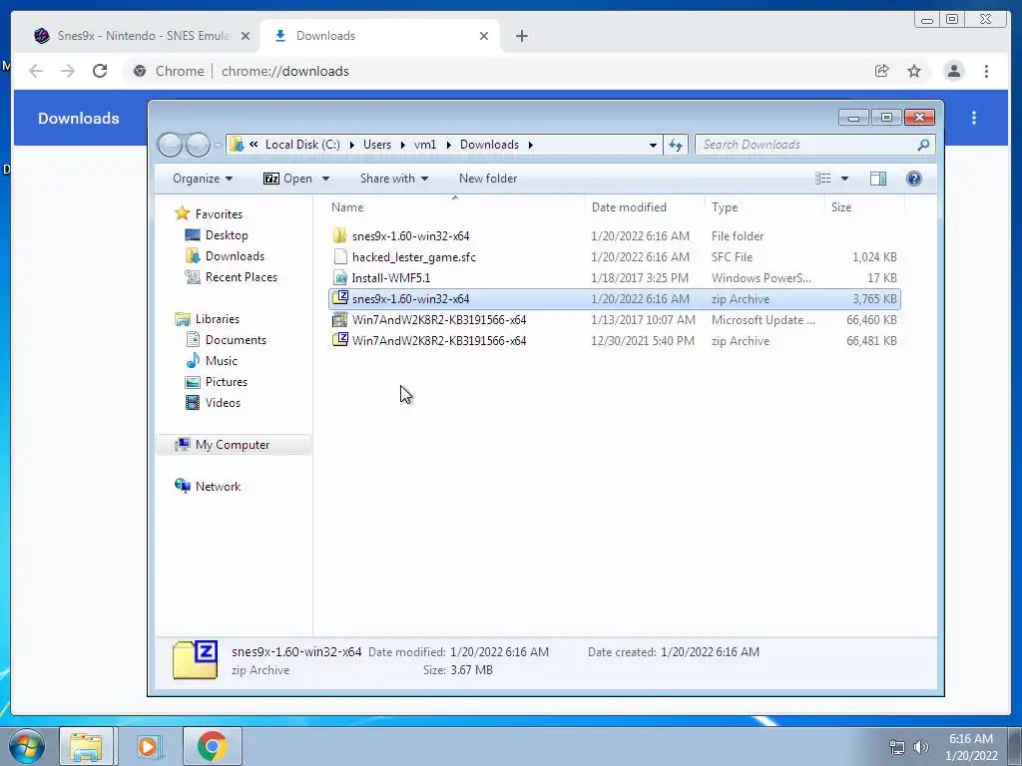Select Desktop under Favorites
1022x766 pixels.
tap(227, 235)
